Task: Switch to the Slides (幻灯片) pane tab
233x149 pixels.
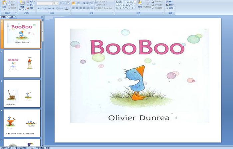Action: tap(4, 17)
